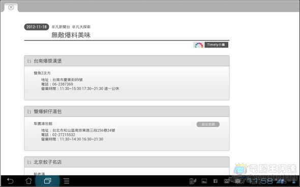Go to the Android home screen
The width and height of the screenshot is (300, 187).
[28, 181]
